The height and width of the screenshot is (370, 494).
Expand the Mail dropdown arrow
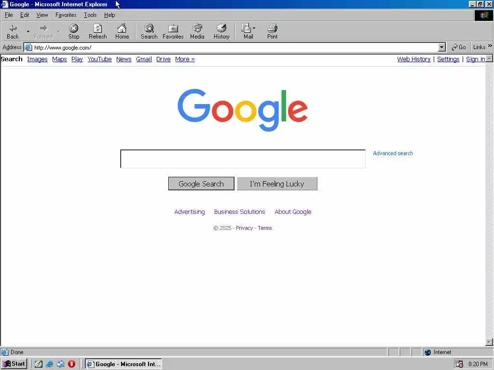254,28
